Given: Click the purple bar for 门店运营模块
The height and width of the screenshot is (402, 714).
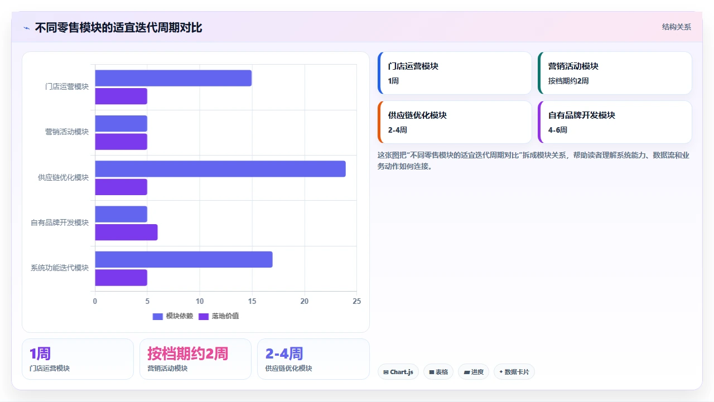Looking at the screenshot, I should click(x=121, y=96).
